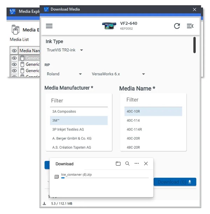Screen dimensions: 210x214
Task: Toggle the eye icon in Media List header
Action: coord(14,51)
